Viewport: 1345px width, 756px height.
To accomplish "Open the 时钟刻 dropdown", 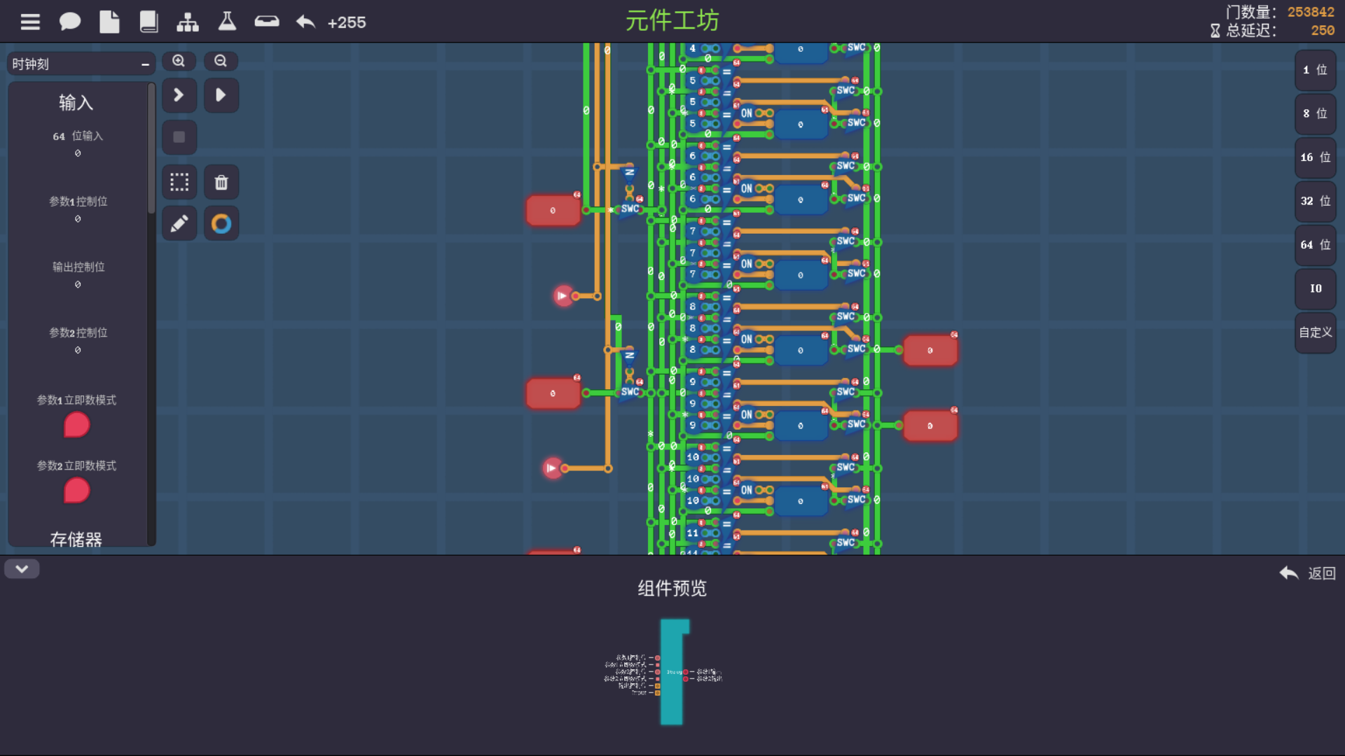I will tap(81, 64).
